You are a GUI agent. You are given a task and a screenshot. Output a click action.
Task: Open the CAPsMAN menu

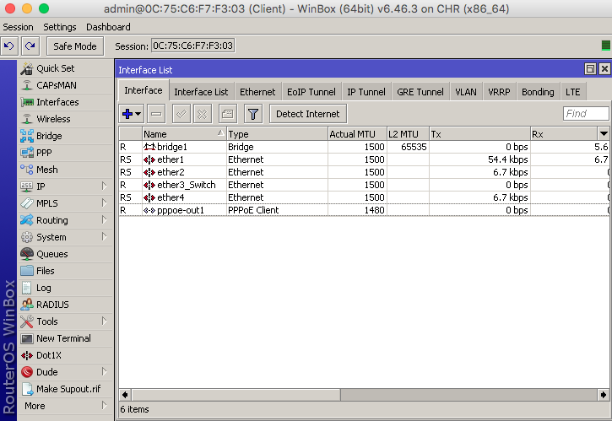click(66, 85)
